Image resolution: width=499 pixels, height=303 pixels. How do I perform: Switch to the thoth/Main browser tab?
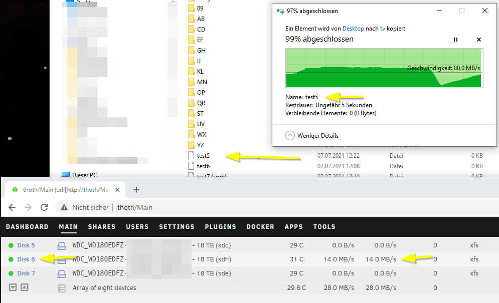65,190
